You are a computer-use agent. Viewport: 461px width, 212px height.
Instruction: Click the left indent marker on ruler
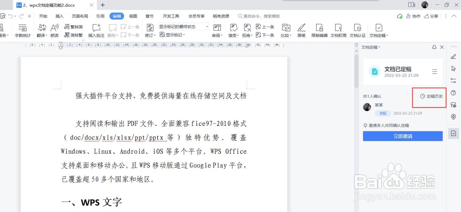[x=61, y=46]
